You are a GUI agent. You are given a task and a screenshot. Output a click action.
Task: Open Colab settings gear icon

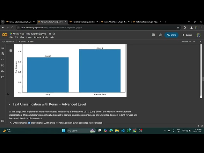(x=160, y=35)
